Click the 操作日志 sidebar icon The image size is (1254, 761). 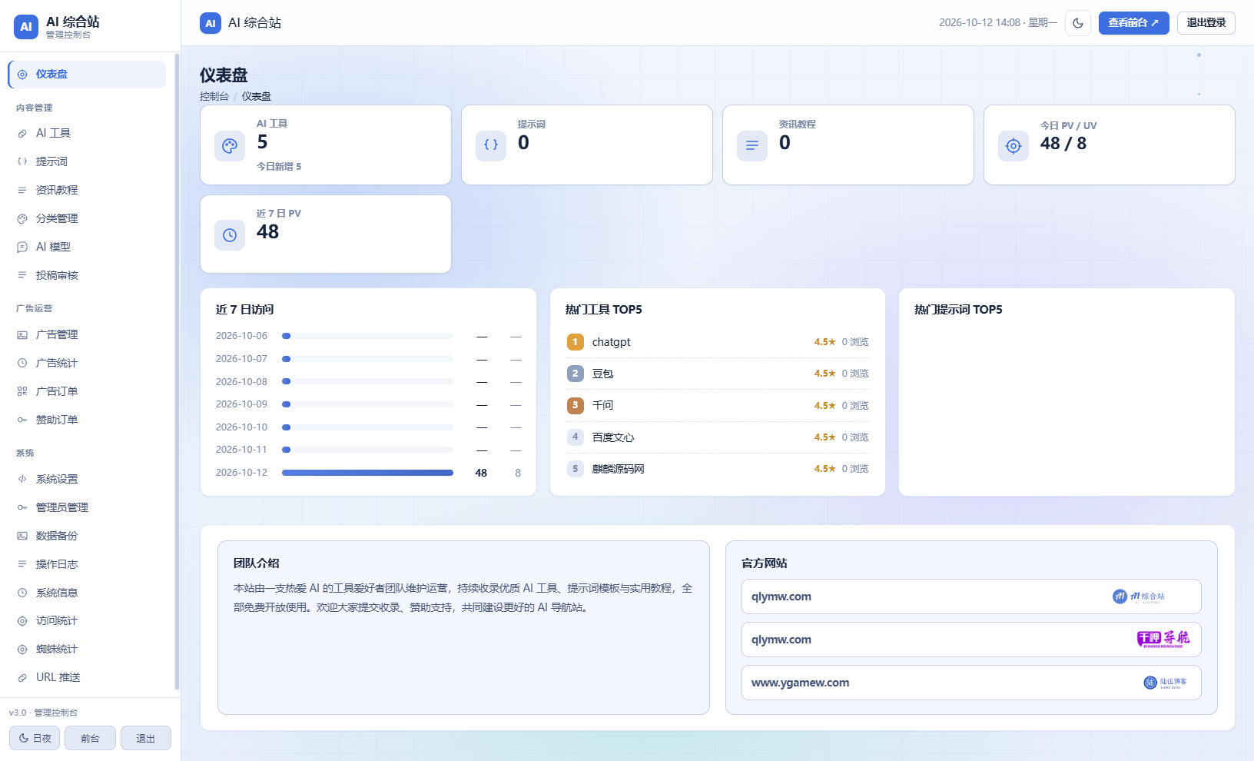(x=22, y=565)
